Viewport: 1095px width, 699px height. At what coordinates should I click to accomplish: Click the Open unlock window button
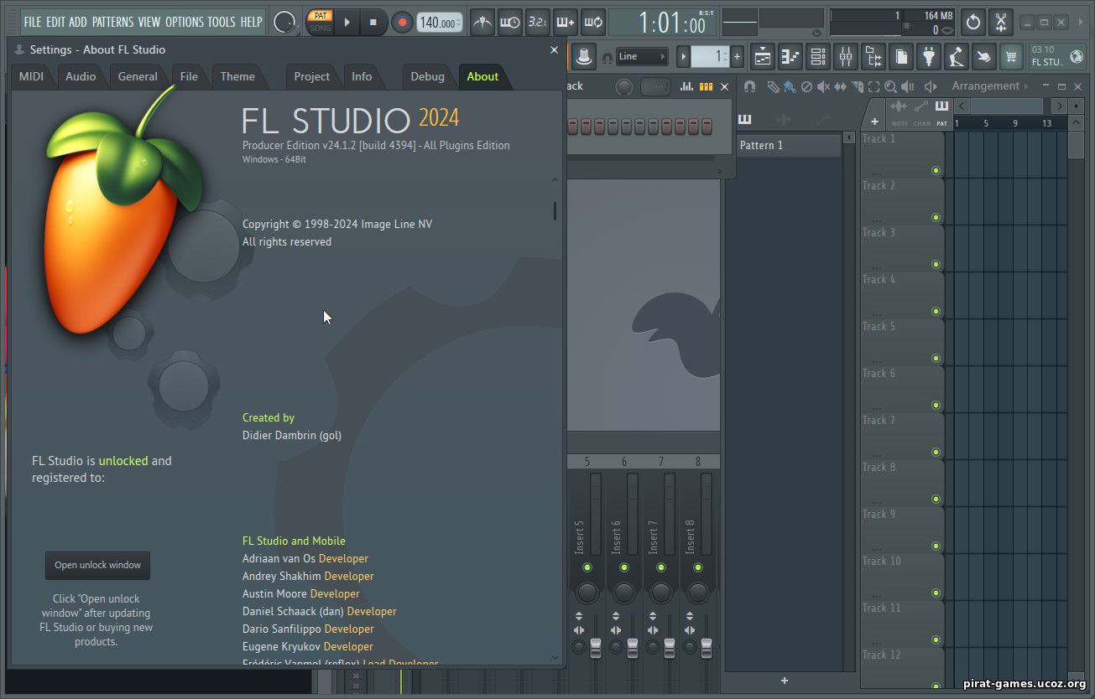point(97,565)
